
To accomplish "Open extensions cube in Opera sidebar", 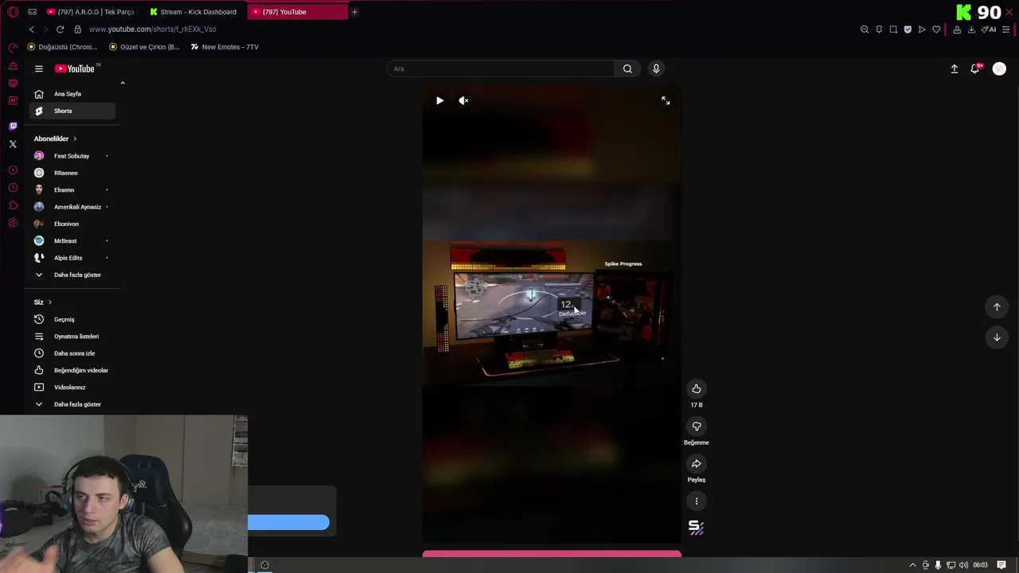I will point(13,205).
